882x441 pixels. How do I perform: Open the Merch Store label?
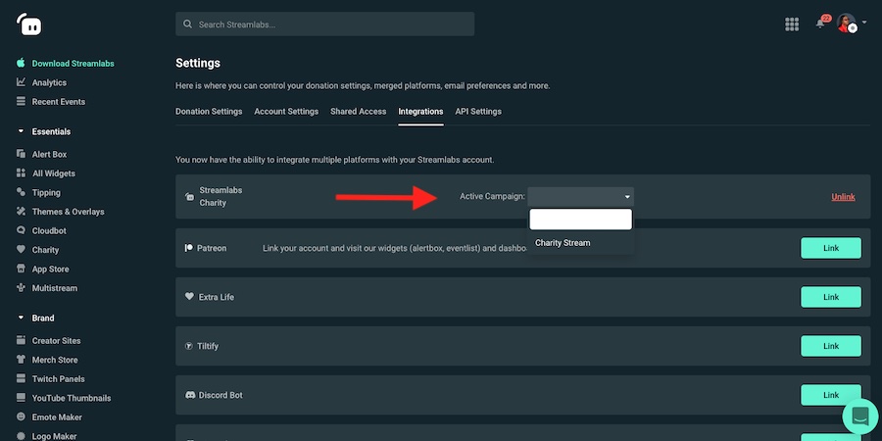(x=55, y=360)
